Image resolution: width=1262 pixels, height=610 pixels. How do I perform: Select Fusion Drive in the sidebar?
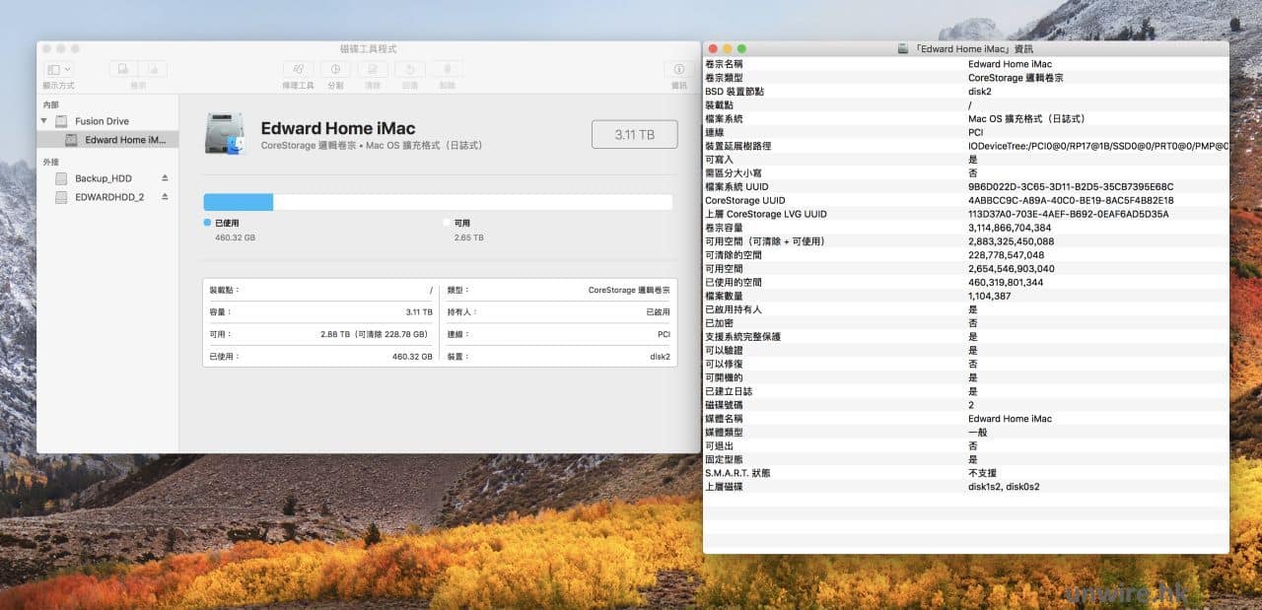(102, 121)
